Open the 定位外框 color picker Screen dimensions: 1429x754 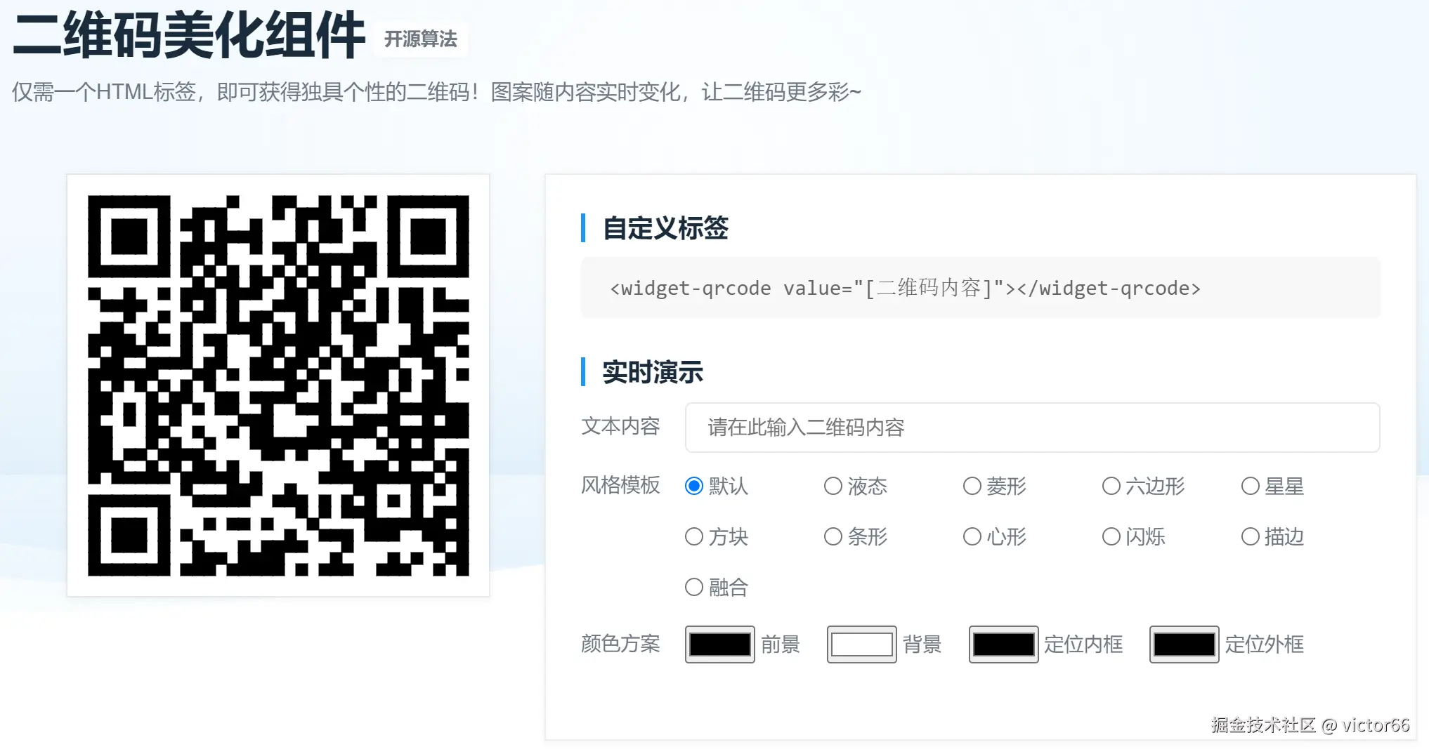click(x=1184, y=644)
